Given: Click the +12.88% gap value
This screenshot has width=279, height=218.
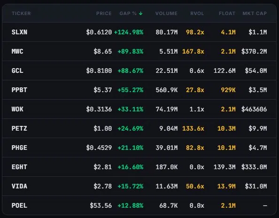Looking at the screenshot, I should click(x=131, y=205).
